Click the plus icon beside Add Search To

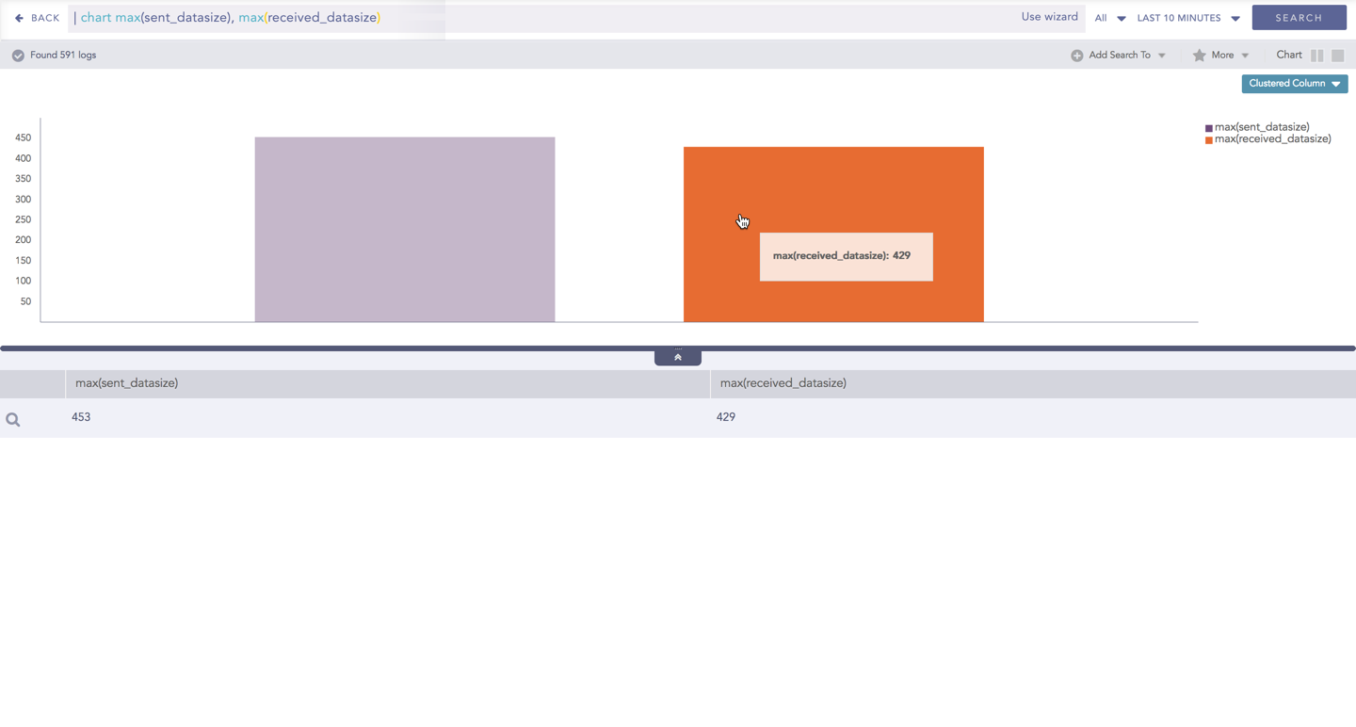(1076, 56)
